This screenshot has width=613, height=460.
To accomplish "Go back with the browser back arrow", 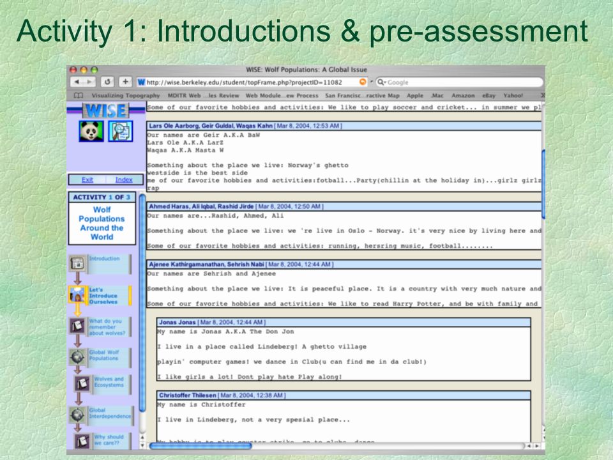I will 77,82.
